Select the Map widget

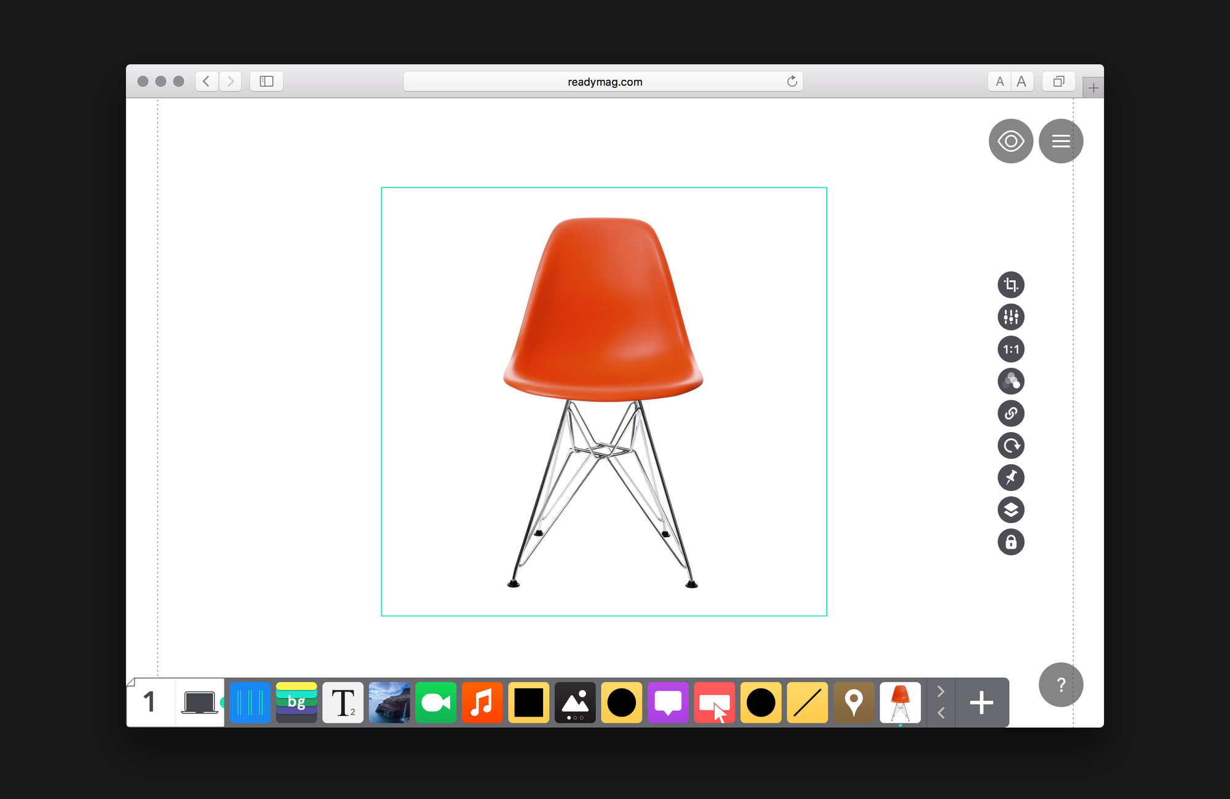pyautogui.click(x=853, y=703)
